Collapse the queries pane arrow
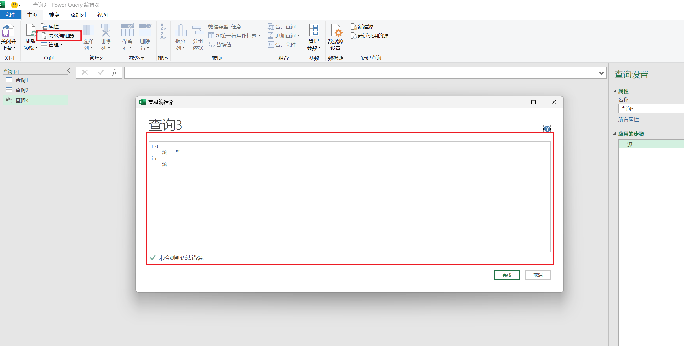Screen dimensions: 684x346 (x=69, y=71)
